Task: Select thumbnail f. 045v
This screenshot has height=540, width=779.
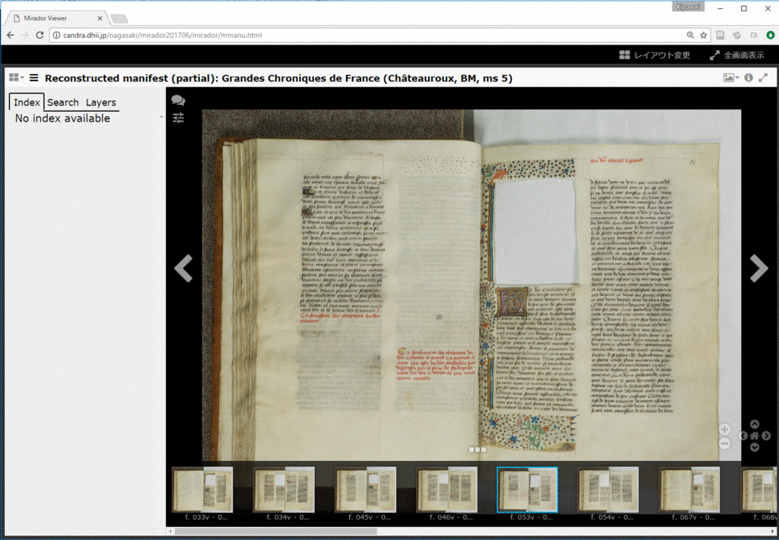Action: [x=366, y=490]
